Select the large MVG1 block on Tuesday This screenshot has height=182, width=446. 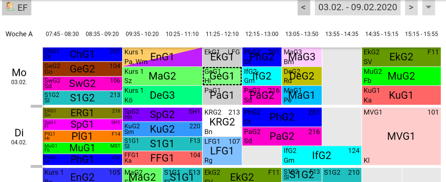(x=401, y=136)
